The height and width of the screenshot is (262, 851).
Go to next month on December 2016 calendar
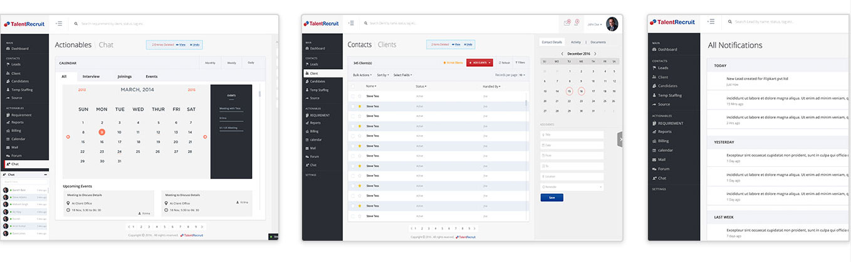[x=596, y=54]
